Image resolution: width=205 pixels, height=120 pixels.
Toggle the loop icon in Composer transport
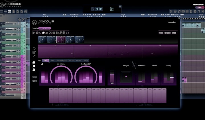pyautogui.click(x=93, y=9)
